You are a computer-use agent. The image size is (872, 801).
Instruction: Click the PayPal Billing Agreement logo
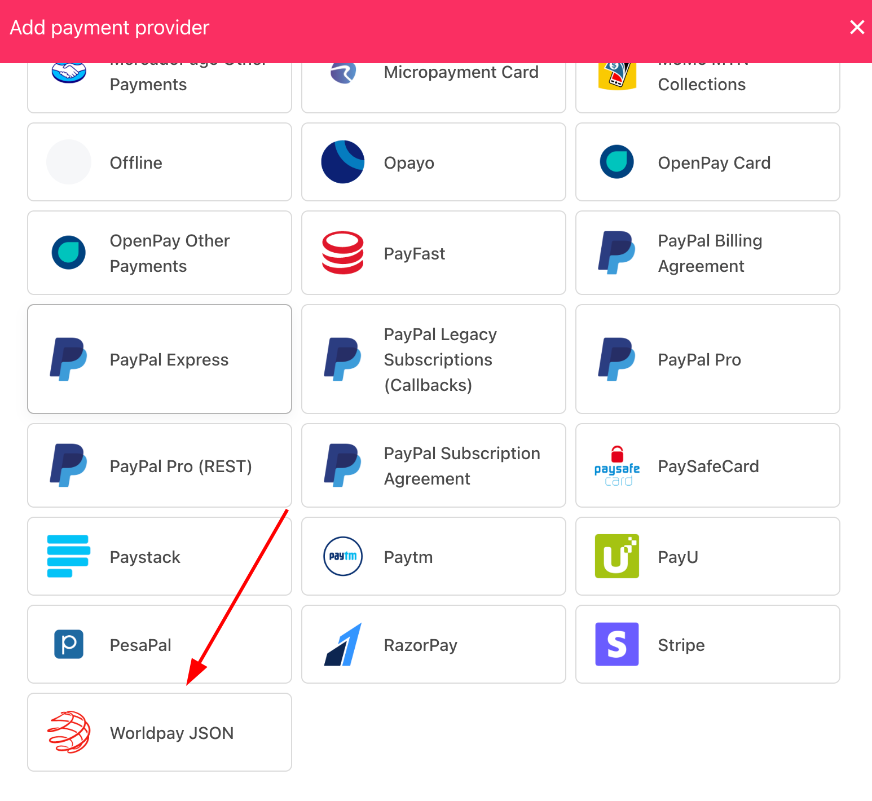617,253
